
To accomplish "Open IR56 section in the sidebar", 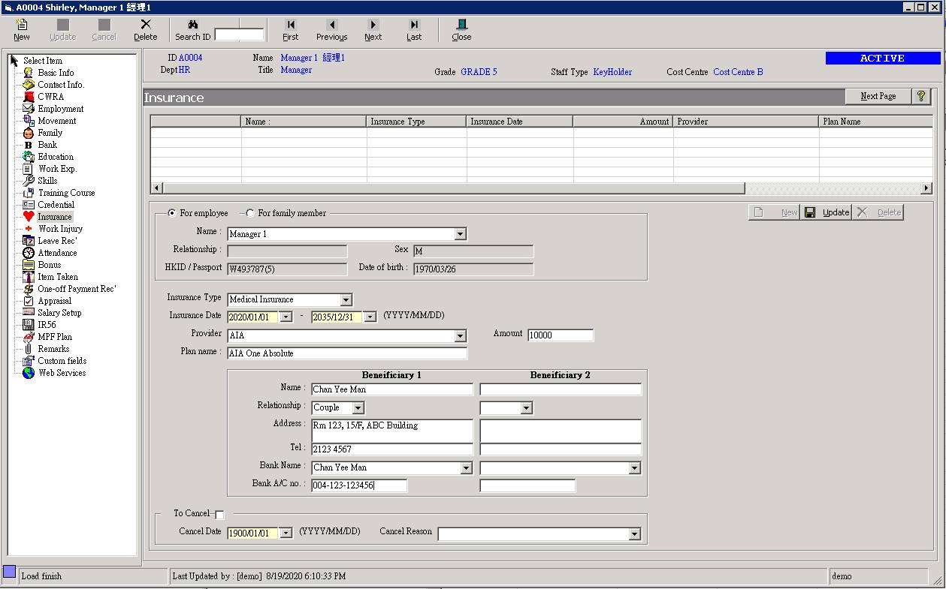I will click(x=47, y=325).
